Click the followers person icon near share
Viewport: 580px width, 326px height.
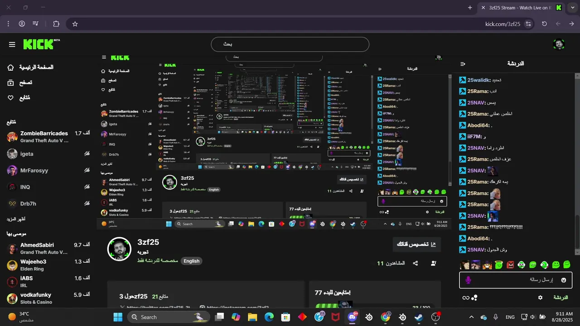(x=434, y=263)
